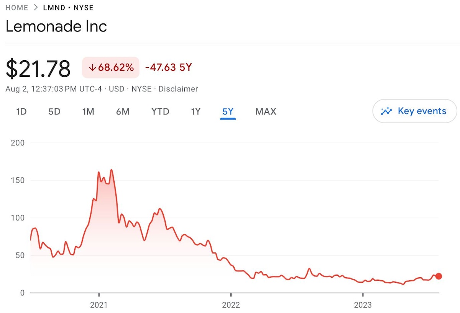Go to HOME breadcrumb link
The width and height of the screenshot is (460, 313).
click(17, 8)
